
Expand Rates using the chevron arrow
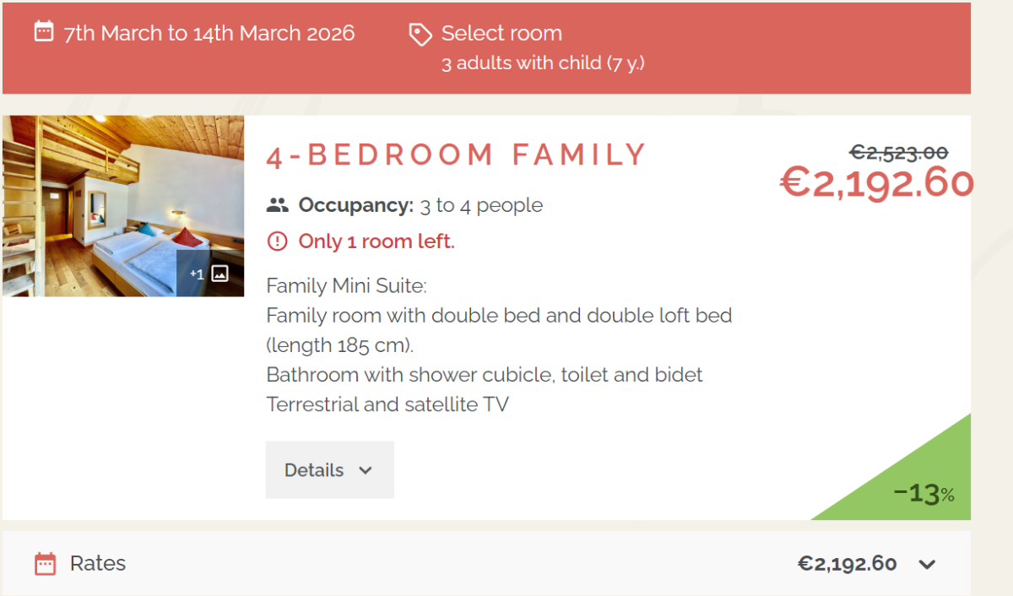pos(927,565)
